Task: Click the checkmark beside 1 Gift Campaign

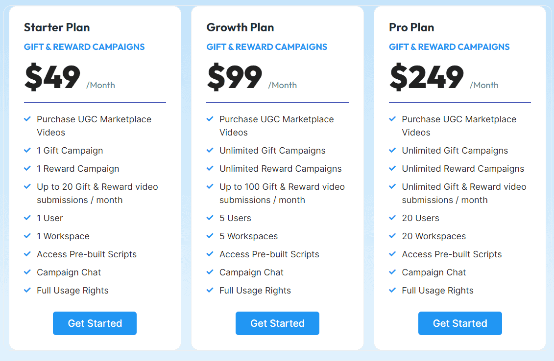Action: (x=27, y=151)
